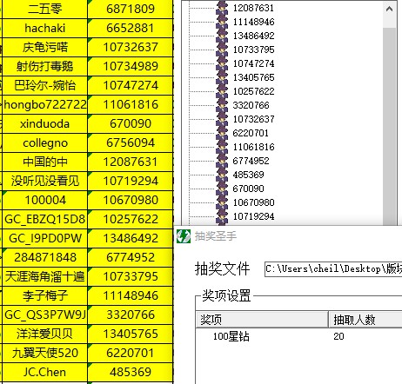Image resolution: width=402 pixels, height=384 pixels.
Task: Click spreadsheet cell 13405765
Action: point(131,334)
